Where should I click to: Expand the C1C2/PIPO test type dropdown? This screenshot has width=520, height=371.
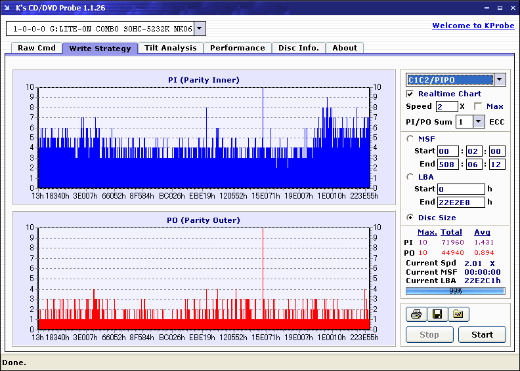point(499,80)
